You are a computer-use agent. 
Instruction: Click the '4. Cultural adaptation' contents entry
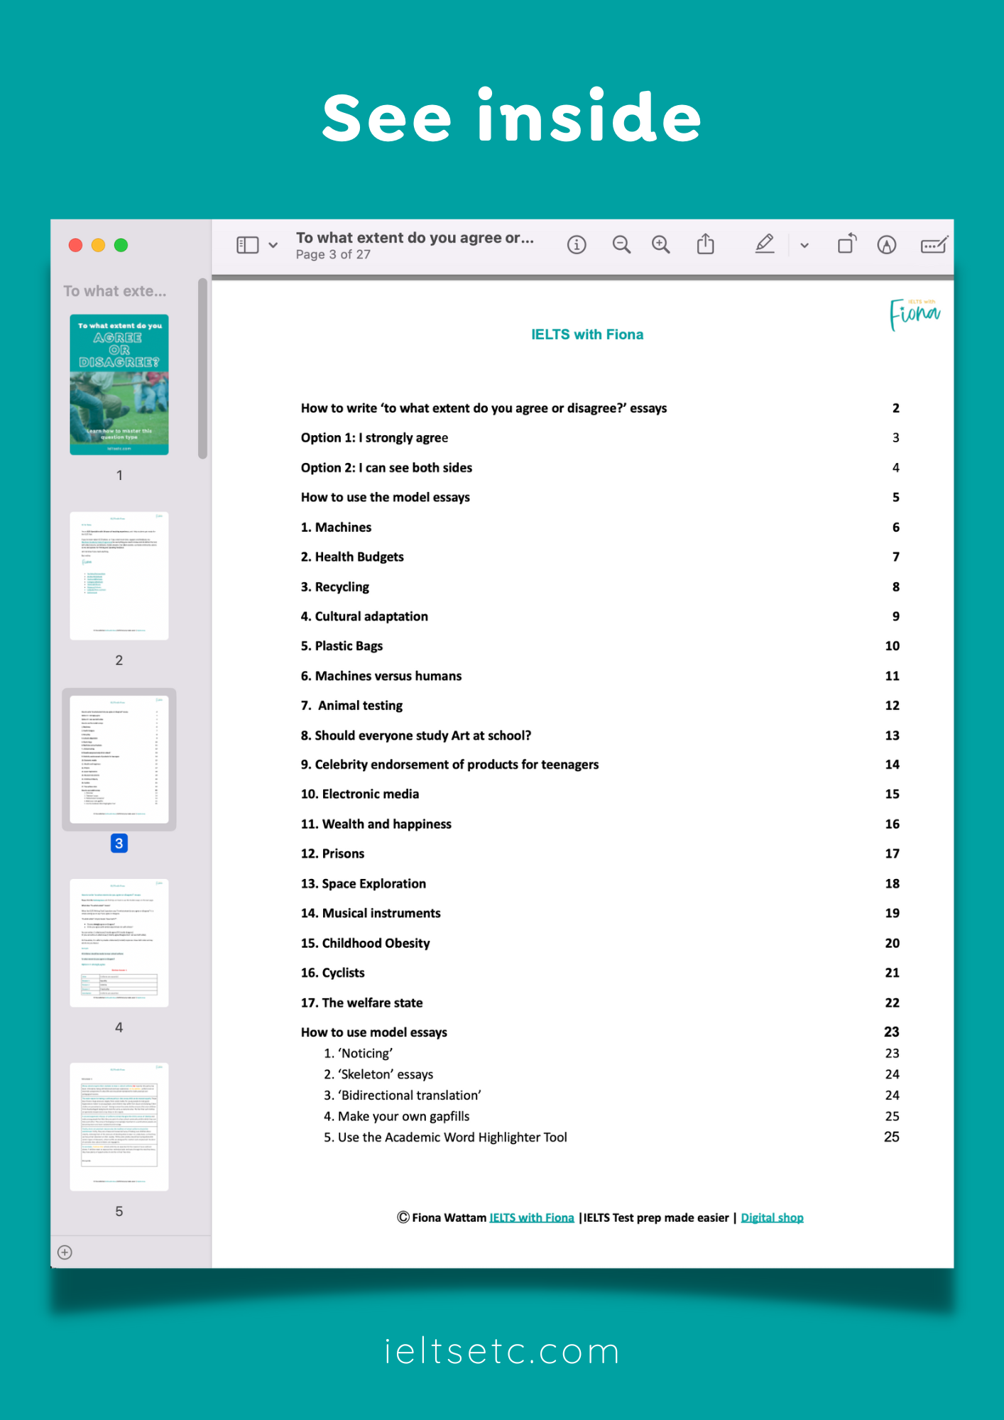pyautogui.click(x=364, y=616)
